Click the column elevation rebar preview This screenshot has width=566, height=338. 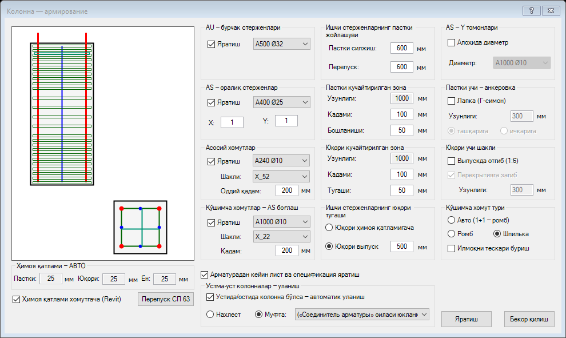62,109
